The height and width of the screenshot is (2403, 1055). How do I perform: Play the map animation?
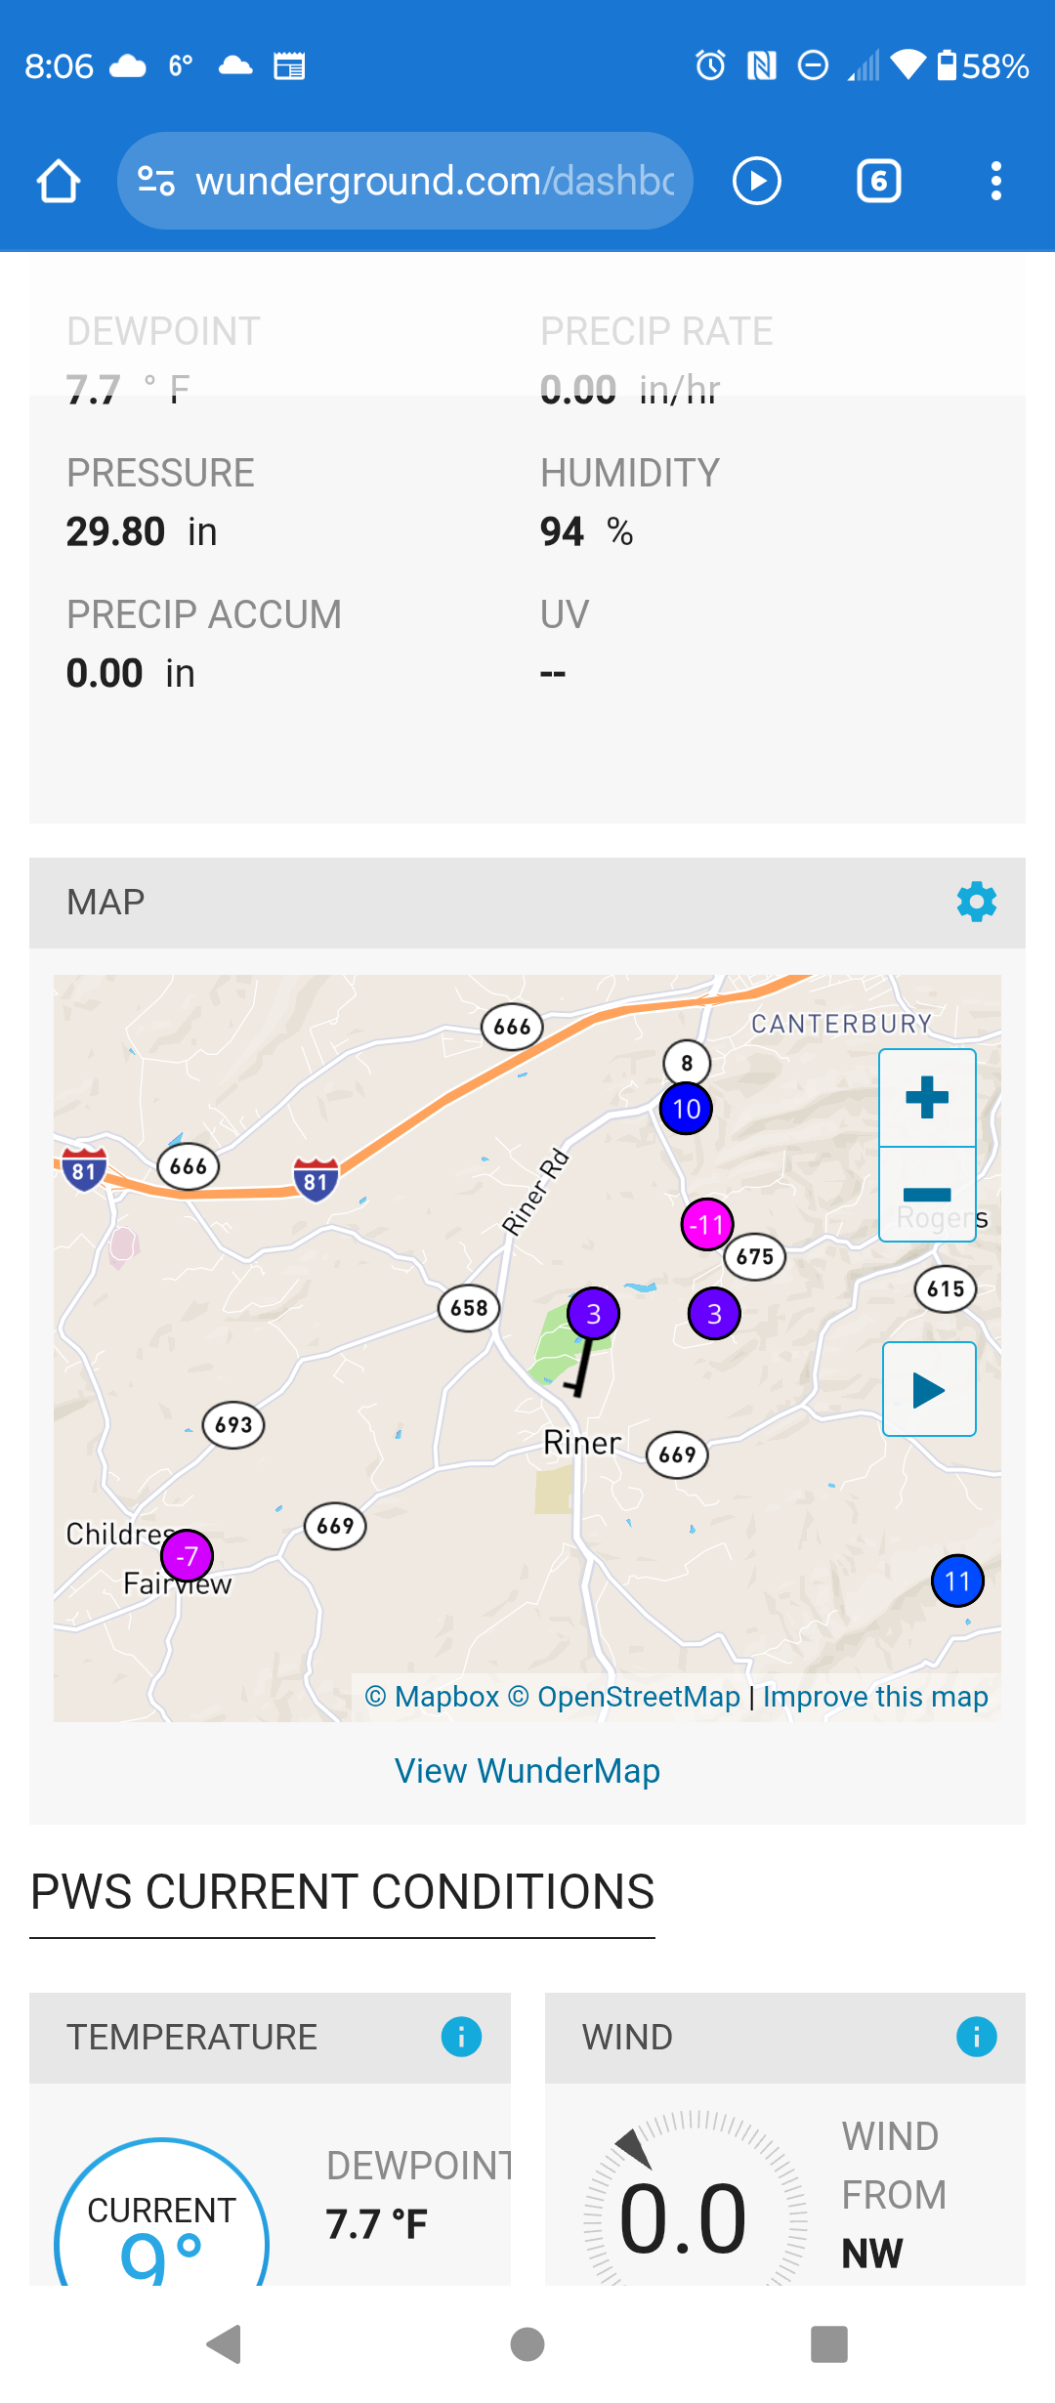click(928, 1389)
